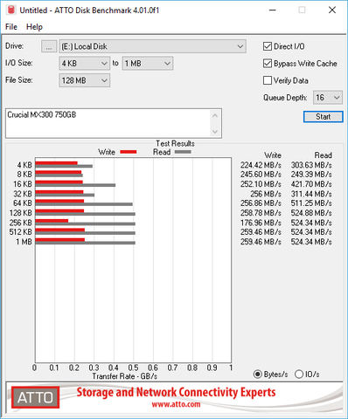Open the File menu
348x419 pixels.
coord(11,27)
